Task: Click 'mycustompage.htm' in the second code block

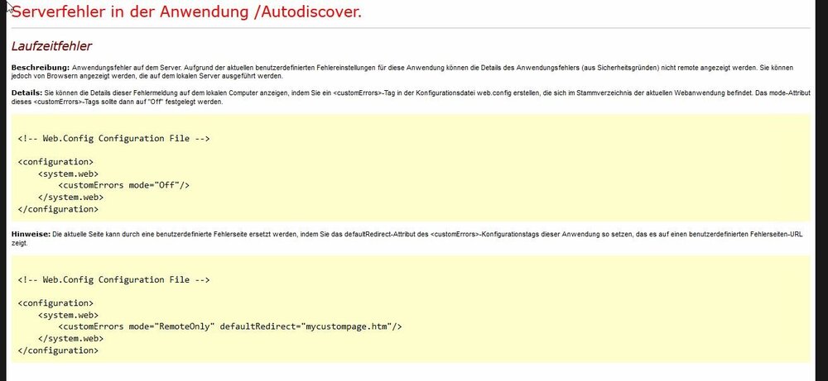Action: click(x=346, y=326)
